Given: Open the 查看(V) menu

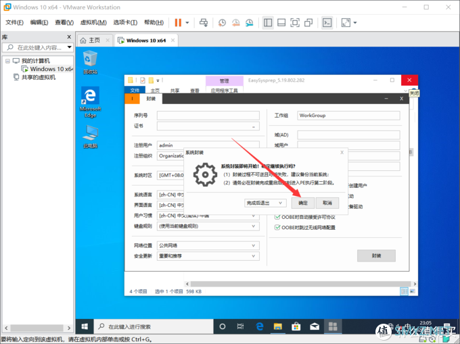Looking at the screenshot, I should (x=64, y=22).
